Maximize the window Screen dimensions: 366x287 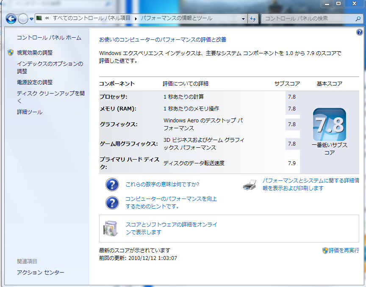338,3
